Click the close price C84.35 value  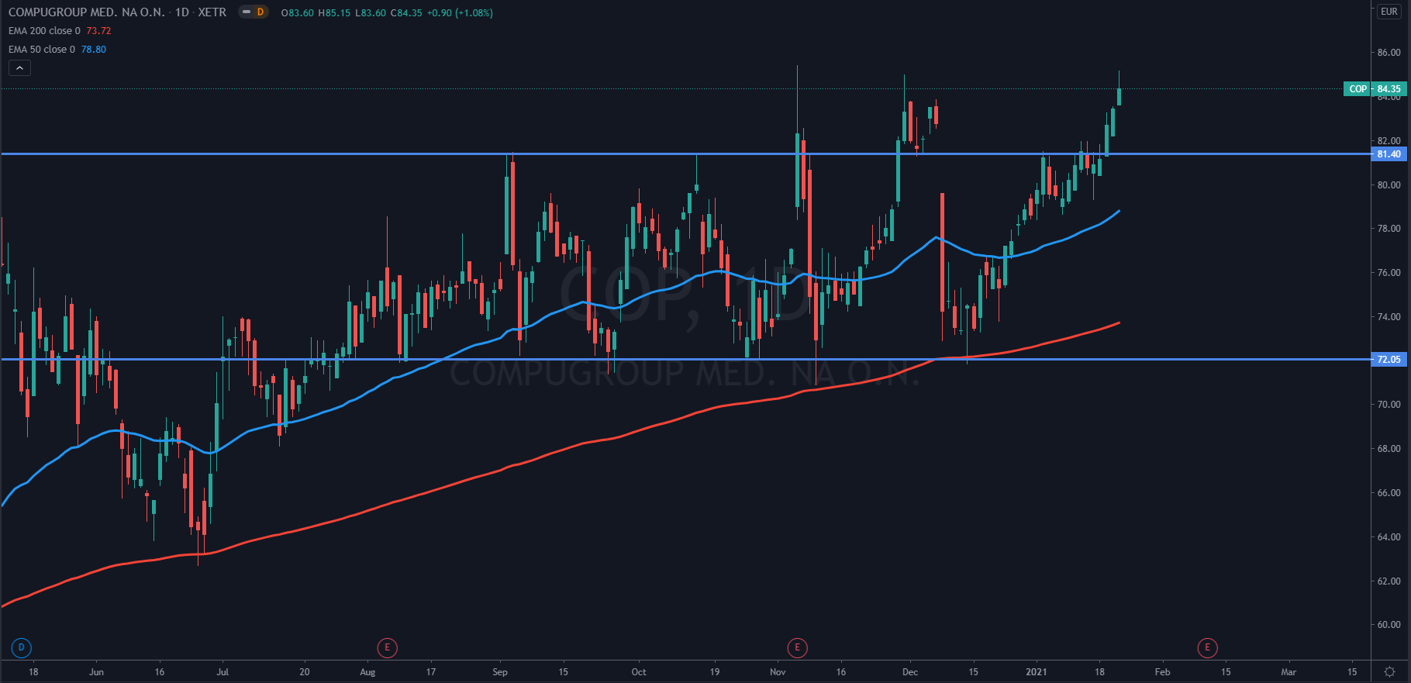(x=406, y=13)
